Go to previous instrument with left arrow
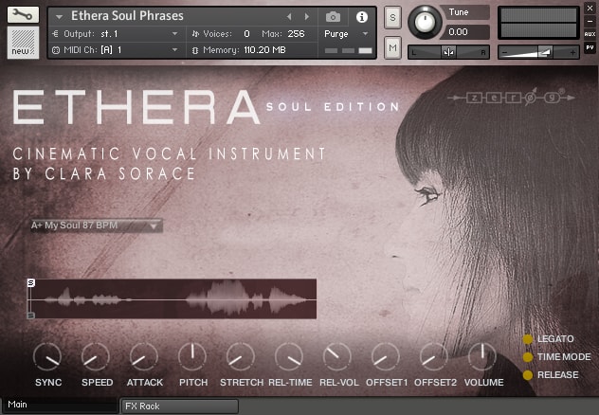 [289, 16]
